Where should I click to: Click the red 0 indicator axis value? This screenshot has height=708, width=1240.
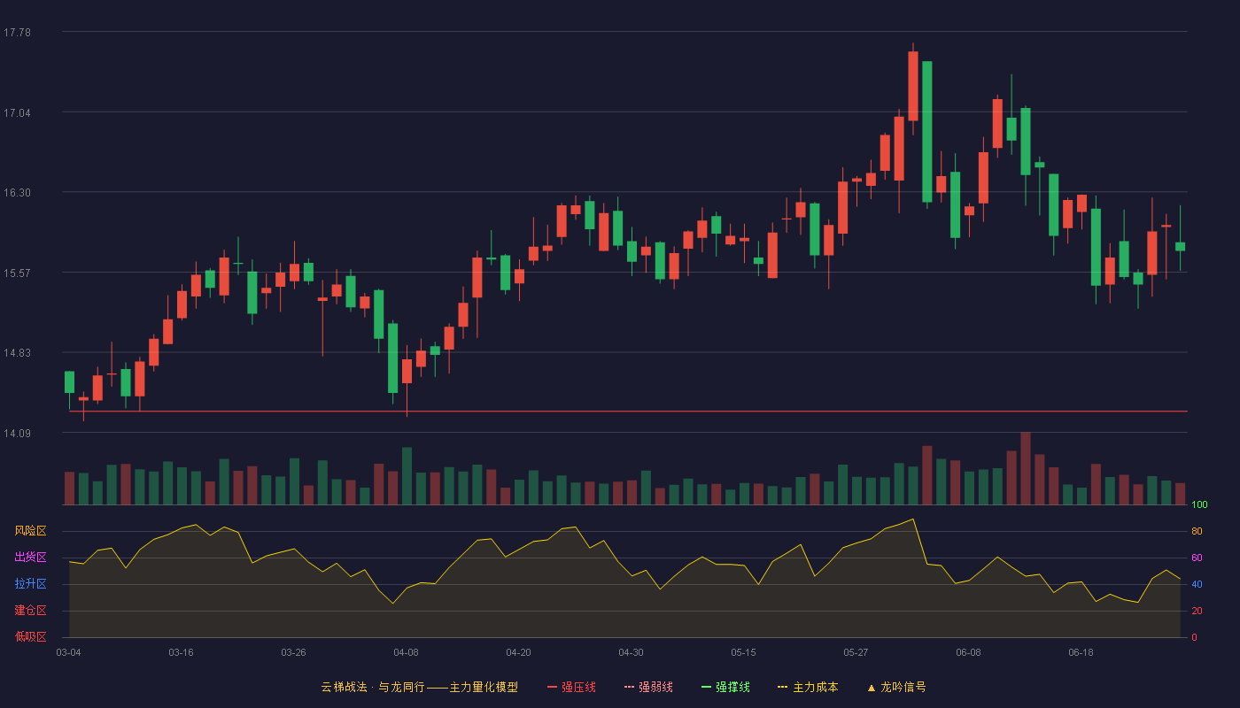[1194, 637]
